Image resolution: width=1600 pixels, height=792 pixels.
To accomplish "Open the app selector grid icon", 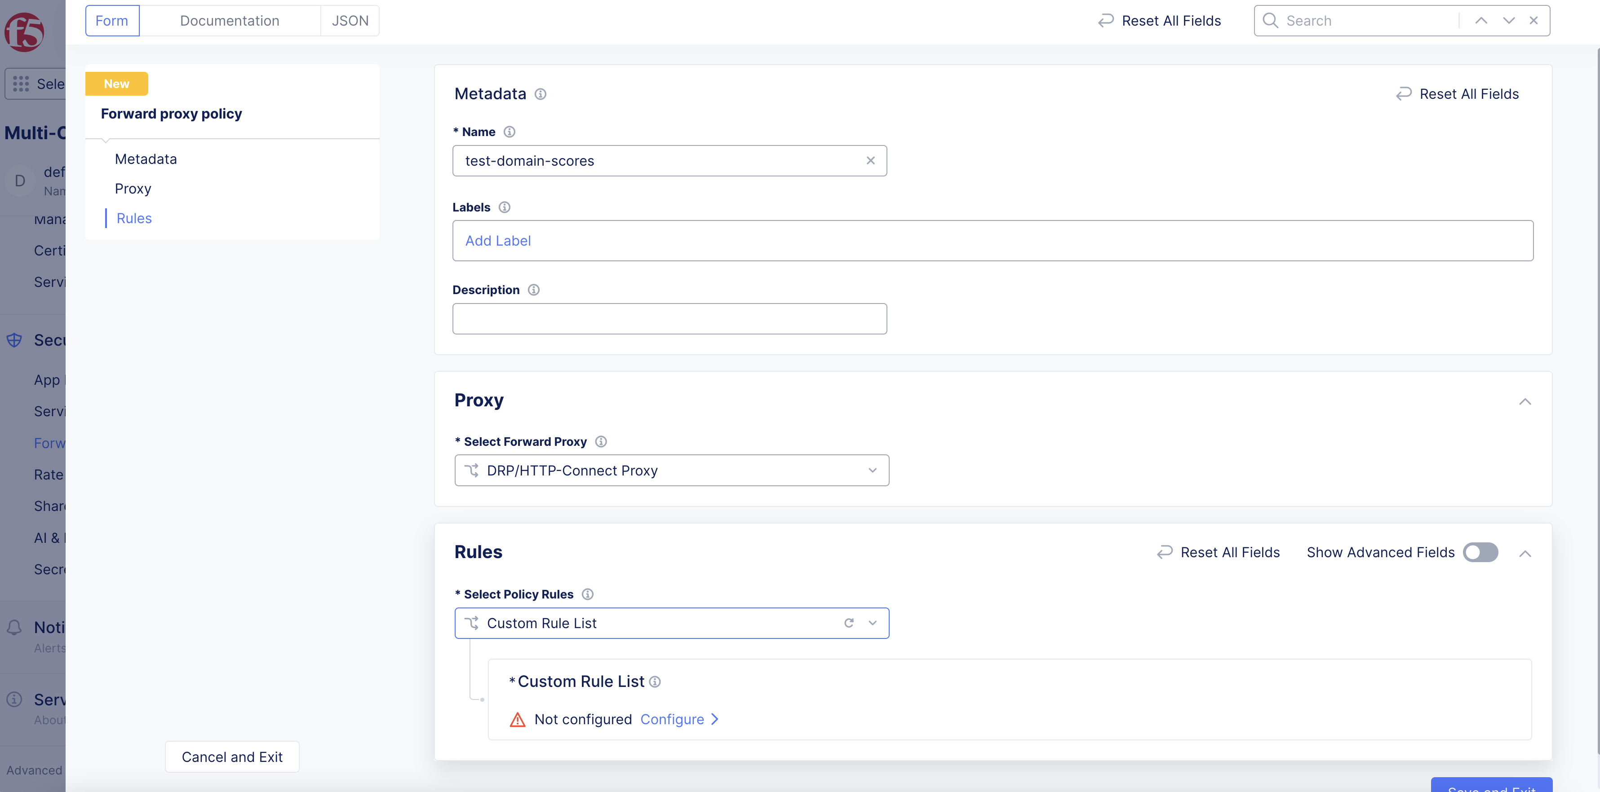I will coord(21,84).
